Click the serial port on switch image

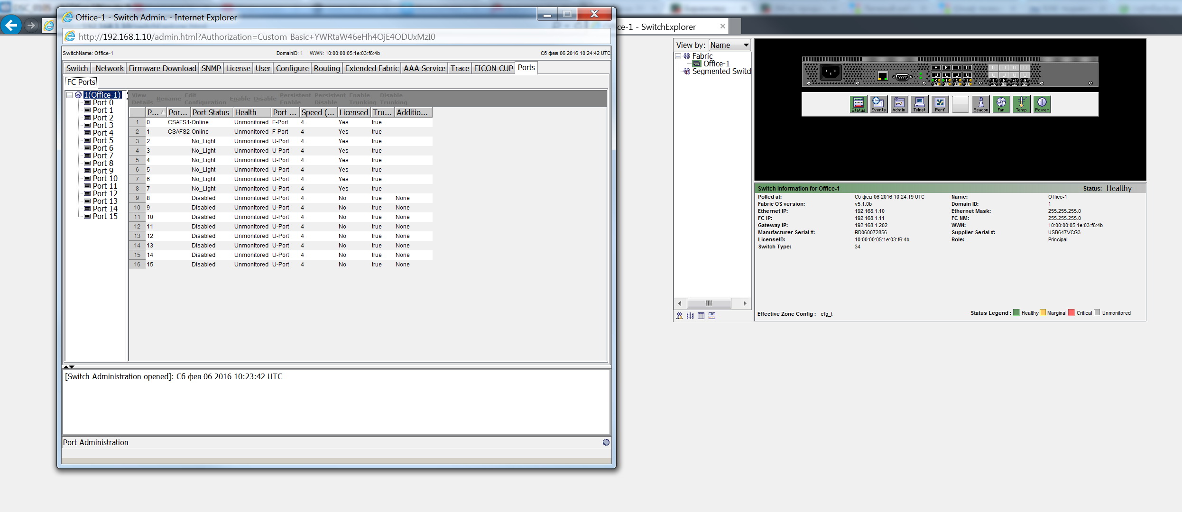tap(902, 77)
